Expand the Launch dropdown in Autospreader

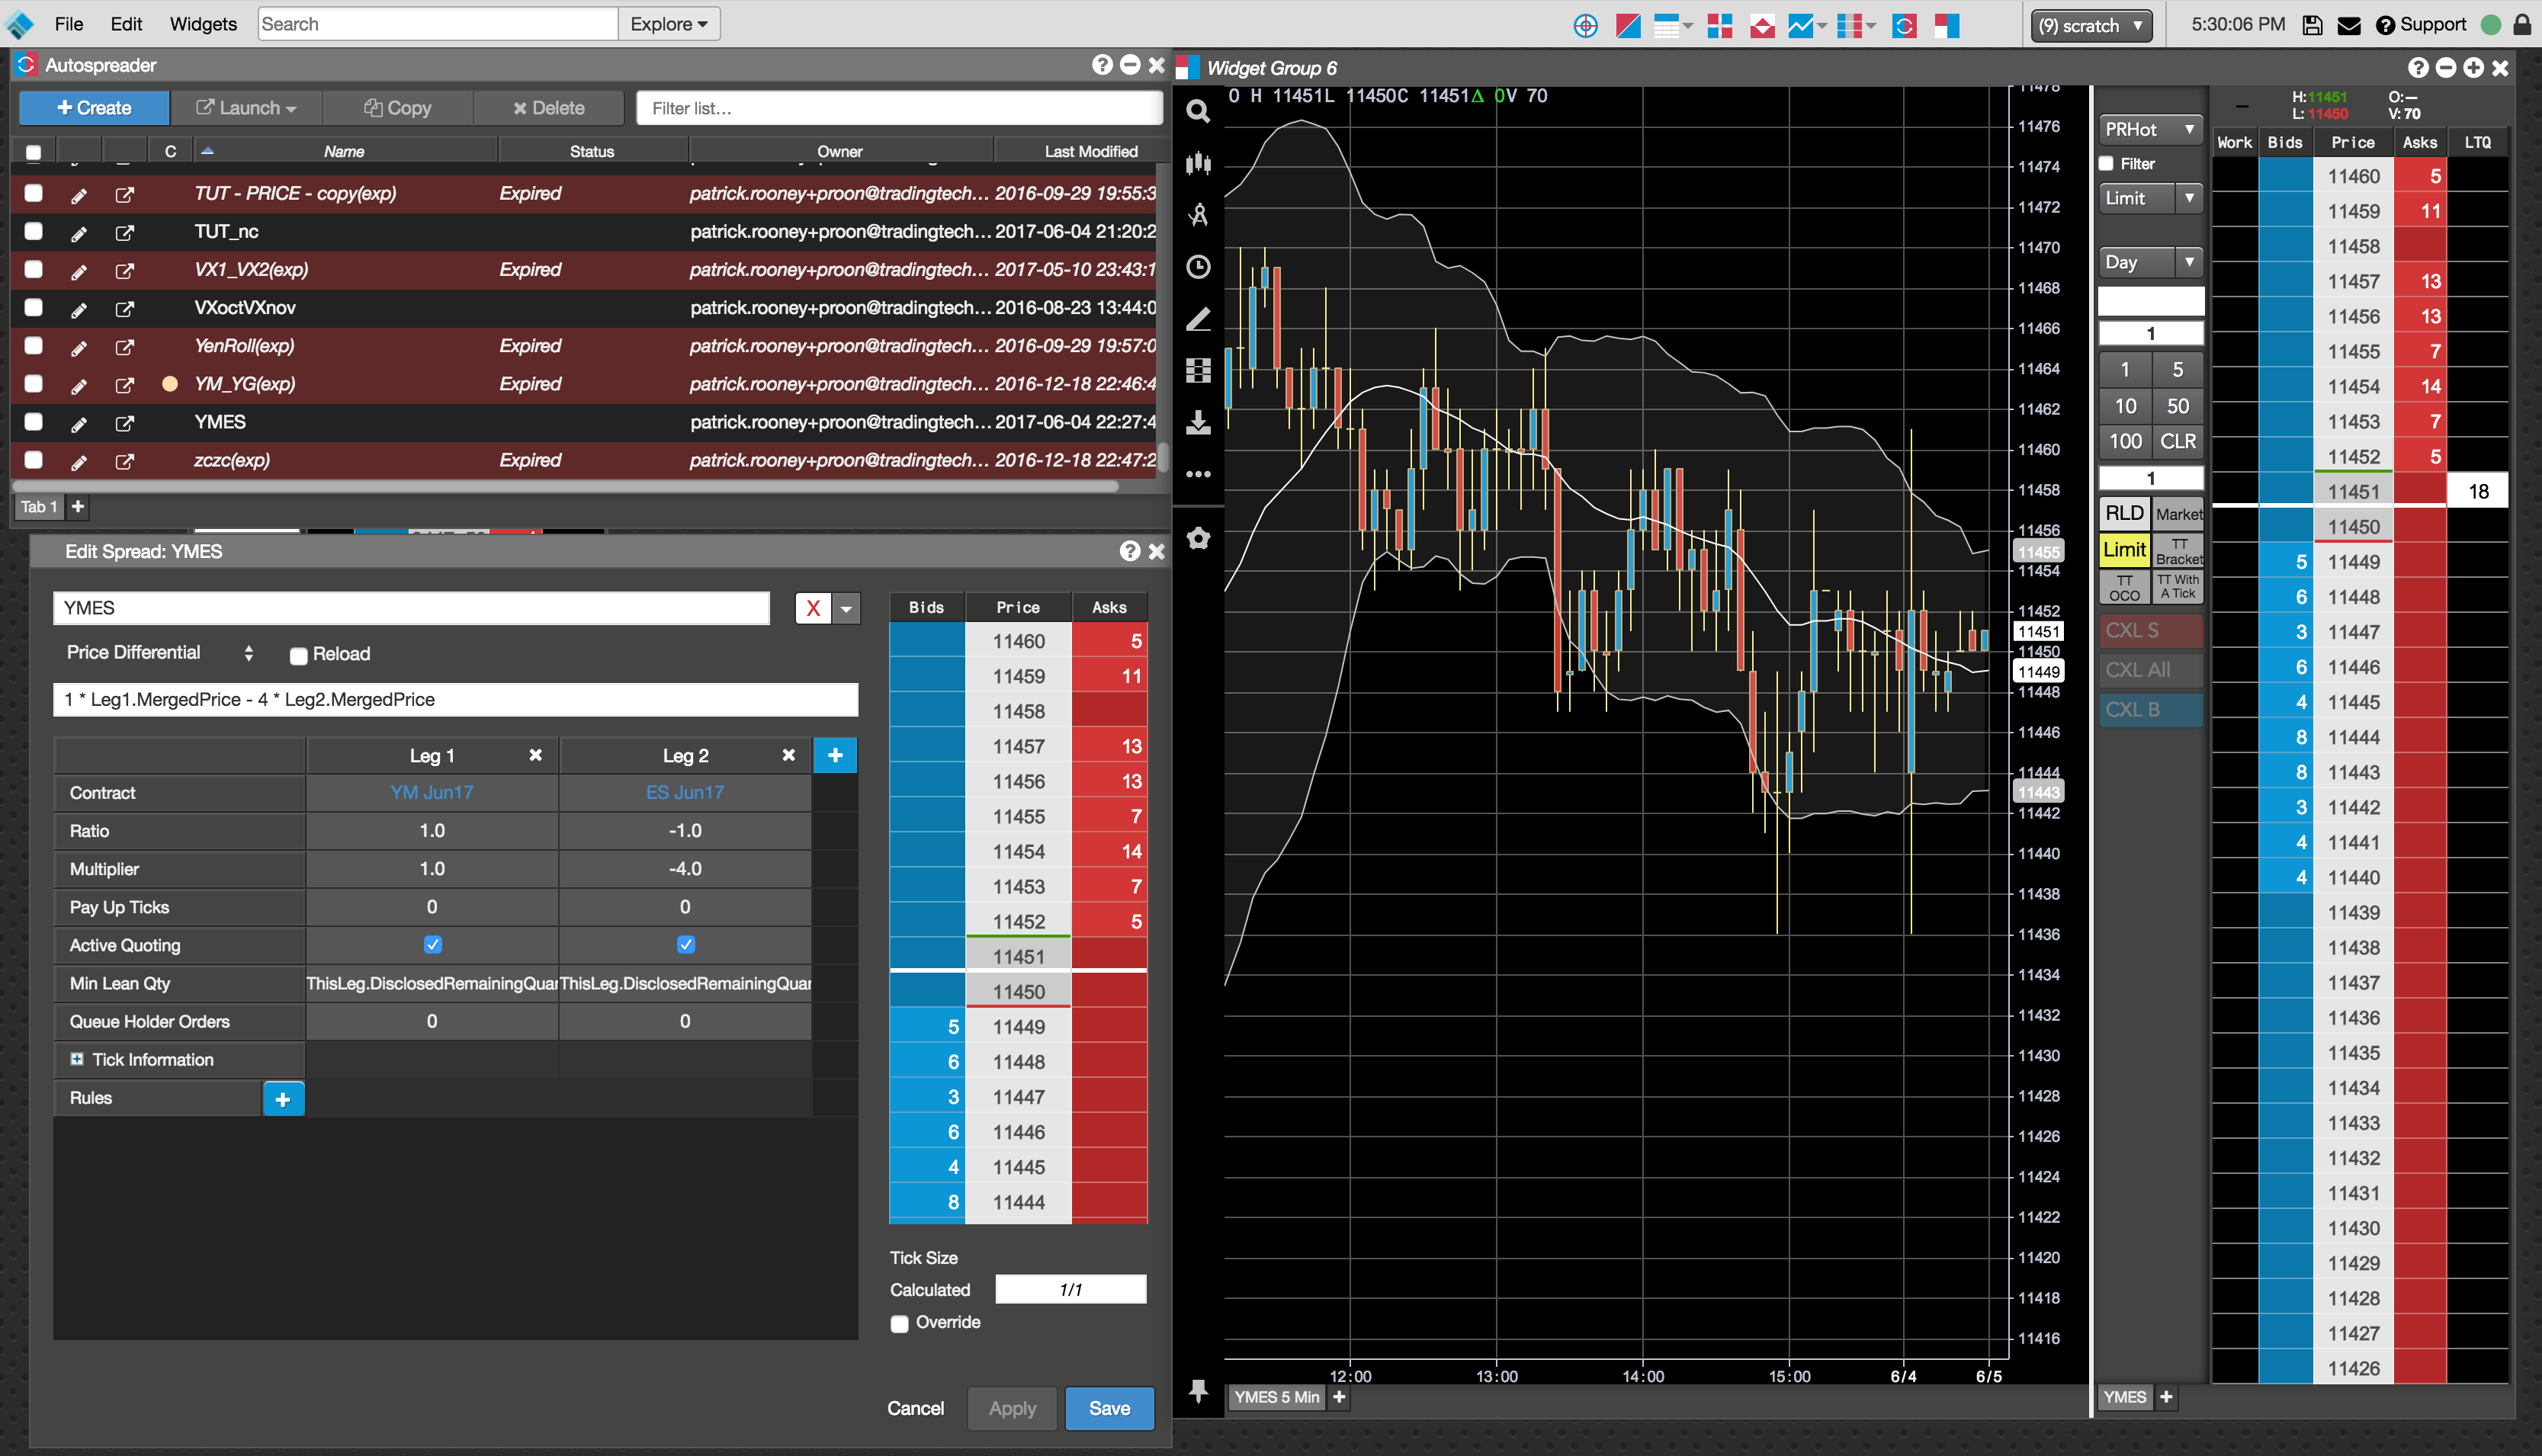pyautogui.click(x=246, y=108)
